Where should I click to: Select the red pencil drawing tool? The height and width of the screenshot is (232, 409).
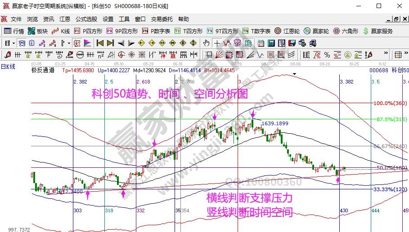(x=7, y=55)
